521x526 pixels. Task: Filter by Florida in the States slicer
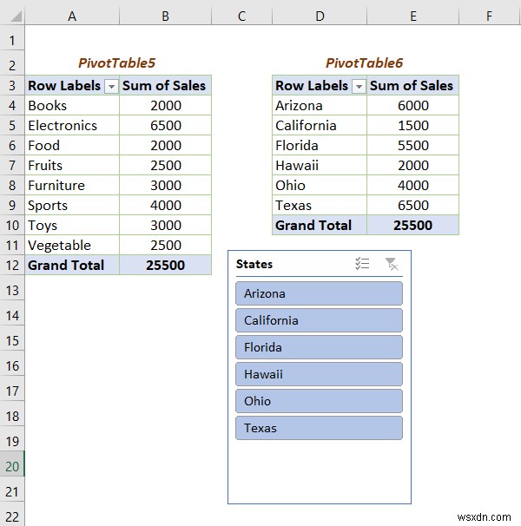click(x=319, y=347)
